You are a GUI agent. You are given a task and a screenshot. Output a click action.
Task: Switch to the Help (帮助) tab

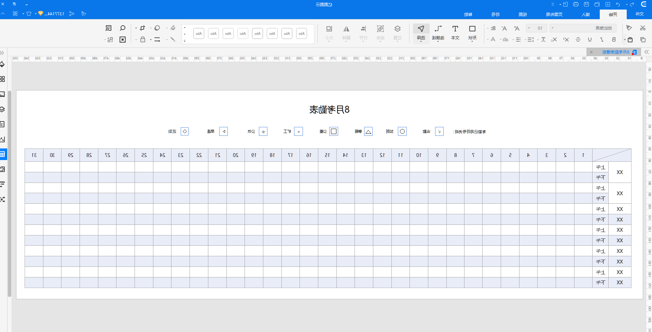(468, 14)
